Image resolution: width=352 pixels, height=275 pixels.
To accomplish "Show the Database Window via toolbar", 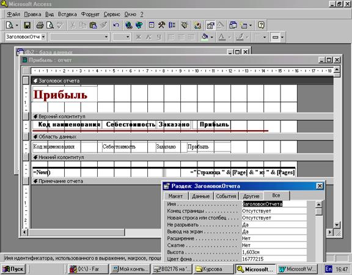I will pos(233,25).
